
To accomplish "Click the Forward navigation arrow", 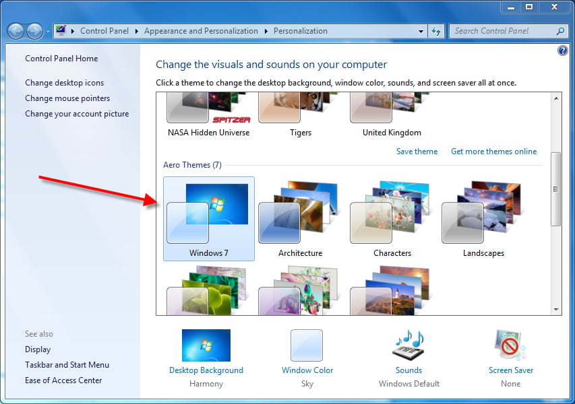I will [35, 31].
